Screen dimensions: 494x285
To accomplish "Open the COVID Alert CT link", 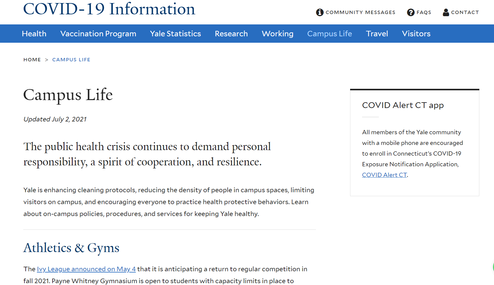I will pos(384,175).
